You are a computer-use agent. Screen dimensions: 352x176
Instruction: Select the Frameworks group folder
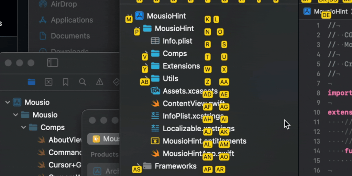point(175,166)
